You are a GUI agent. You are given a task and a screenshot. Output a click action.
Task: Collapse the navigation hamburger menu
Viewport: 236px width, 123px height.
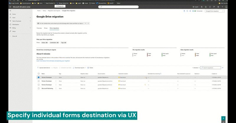10,11
